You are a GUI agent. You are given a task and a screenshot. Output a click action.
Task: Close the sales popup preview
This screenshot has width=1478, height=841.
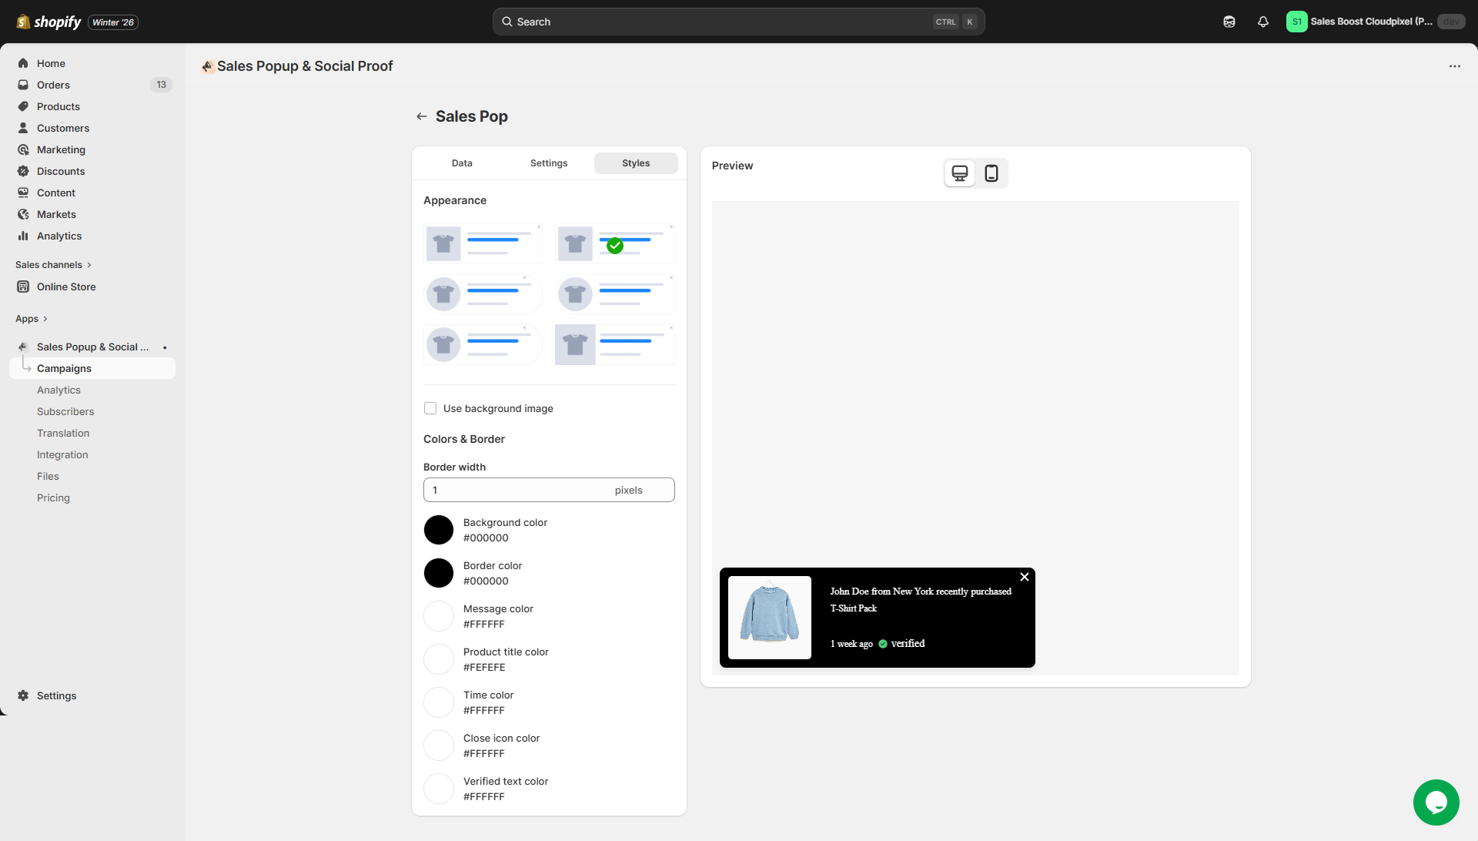tap(1024, 577)
